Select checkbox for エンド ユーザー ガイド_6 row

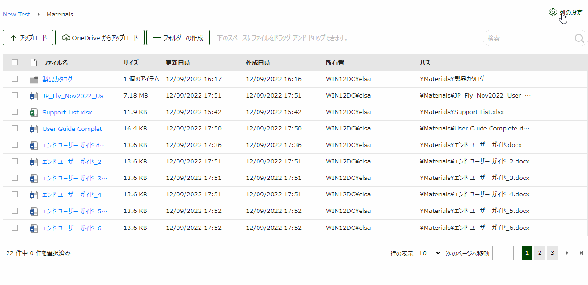click(x=15, y=228)
